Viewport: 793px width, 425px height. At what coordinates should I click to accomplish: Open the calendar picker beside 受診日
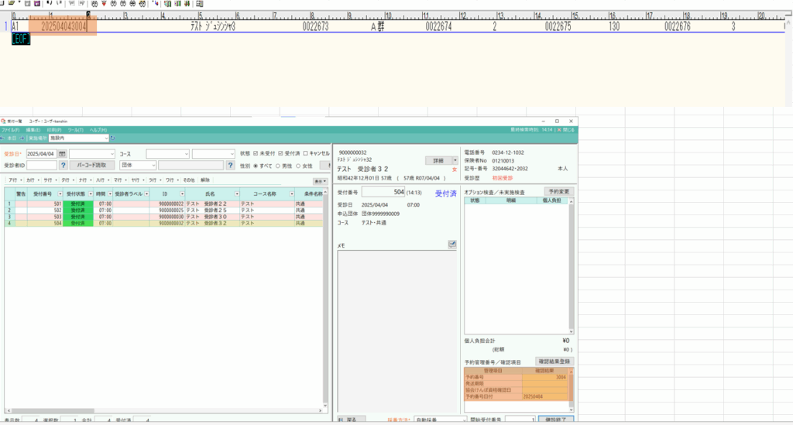tap(63, 154)
